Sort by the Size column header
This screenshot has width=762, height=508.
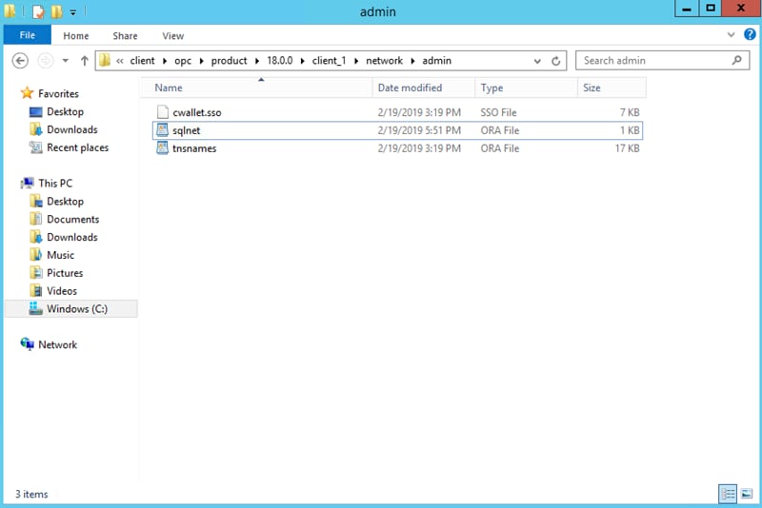point(612,88)
